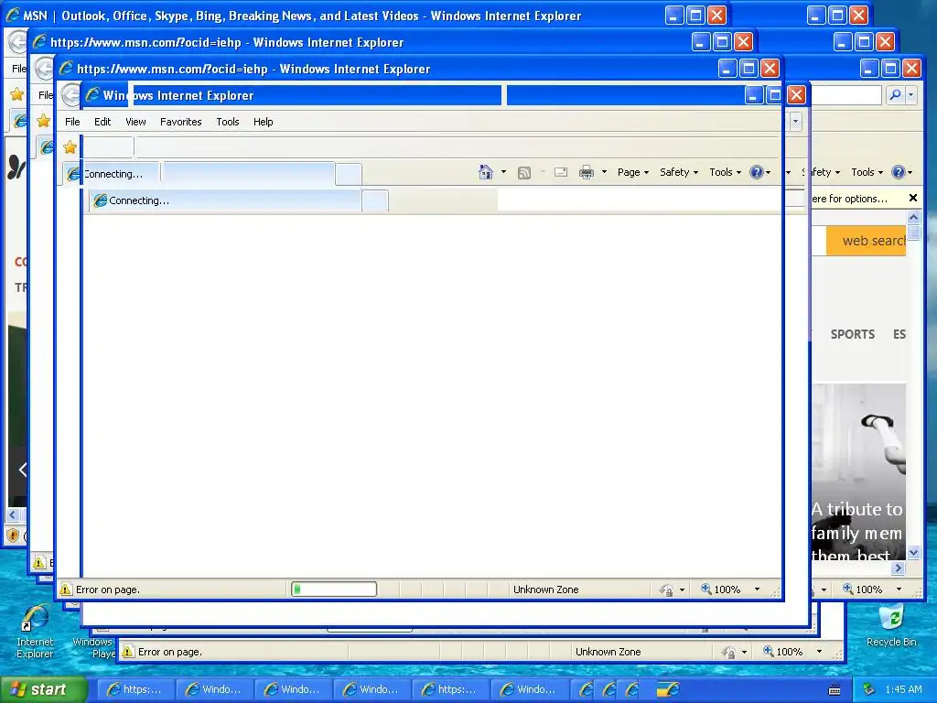Open command bar Tools dropdown, front window

tap(725, 172)
